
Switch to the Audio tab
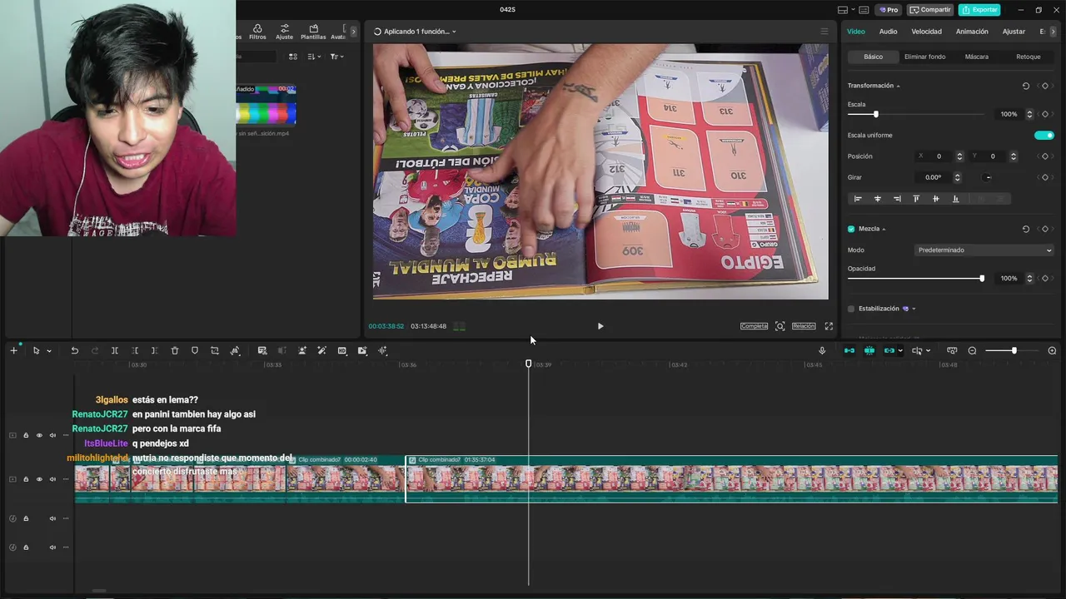click(889, 32)
